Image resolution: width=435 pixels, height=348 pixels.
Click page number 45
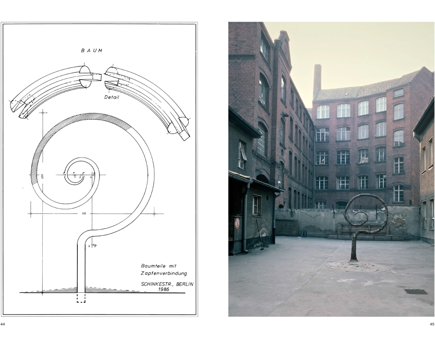click(x=432, y=324)
